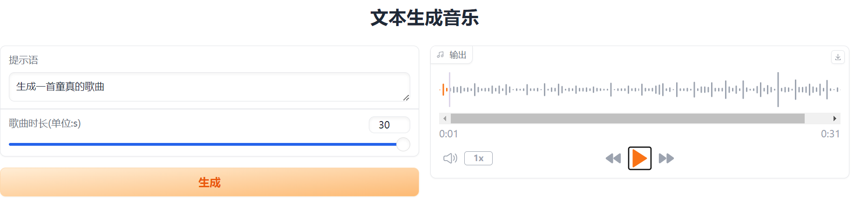Viewport: 868px width, 210px height.
Task: Mute audio with the speaker icon
Action: pyautogui.click(x=450, y=158)
